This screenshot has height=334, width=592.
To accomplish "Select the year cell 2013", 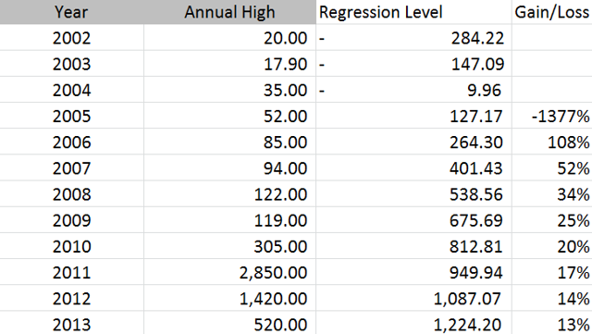I will point(72,324).
